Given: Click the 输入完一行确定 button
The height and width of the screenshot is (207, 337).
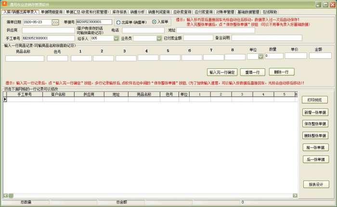Looking at the screenshot, I should click(222, 72).
